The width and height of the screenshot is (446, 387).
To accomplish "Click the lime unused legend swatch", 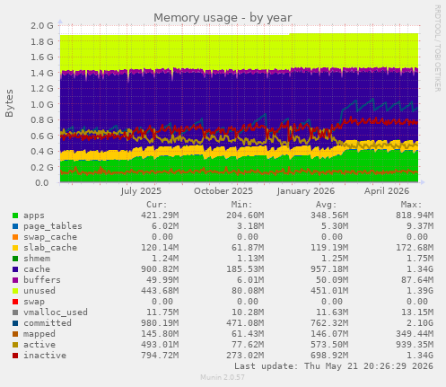I will [x=15, y=291].
